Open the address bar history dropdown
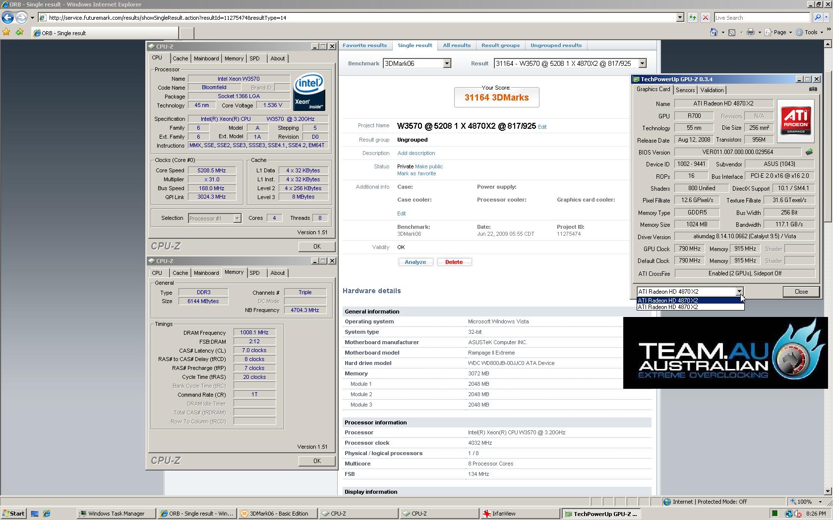 680,17
